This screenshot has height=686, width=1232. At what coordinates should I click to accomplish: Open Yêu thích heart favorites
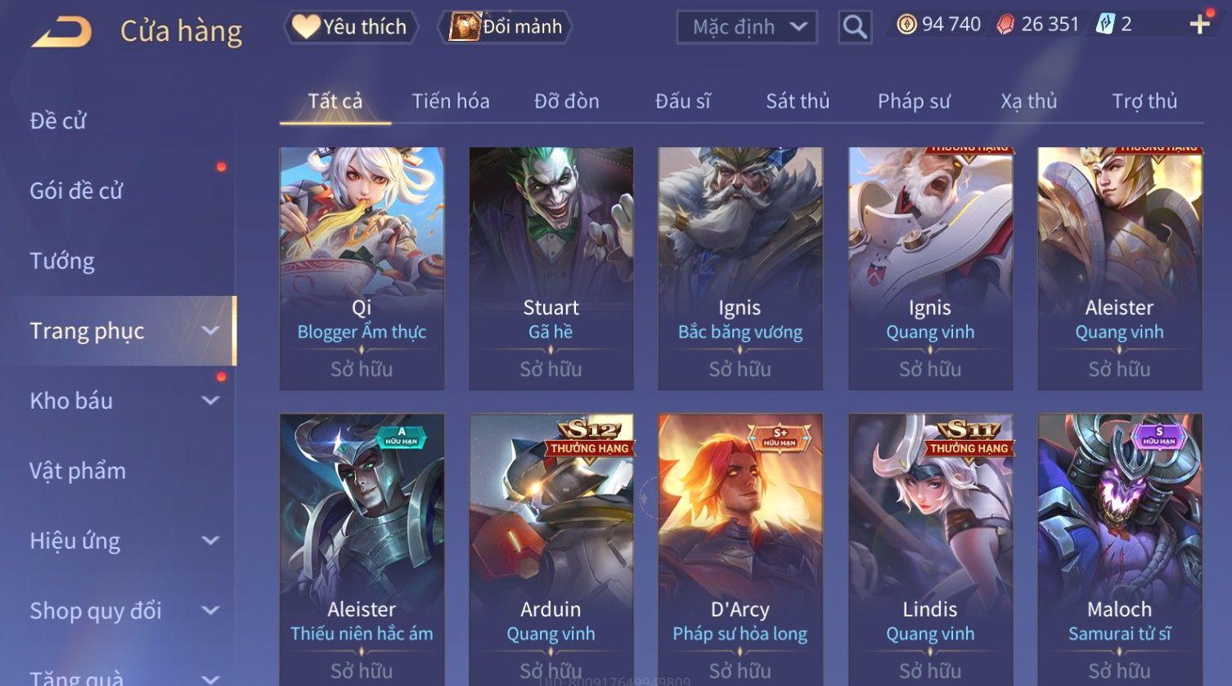pyautogui.click(x=352, y=27)
